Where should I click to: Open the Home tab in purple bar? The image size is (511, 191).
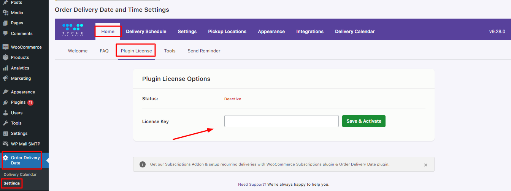108,32
